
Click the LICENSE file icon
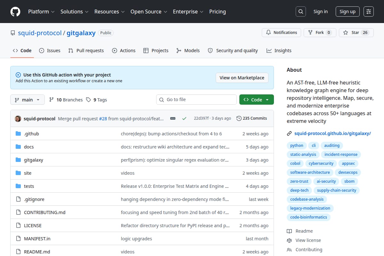(18, 226)
